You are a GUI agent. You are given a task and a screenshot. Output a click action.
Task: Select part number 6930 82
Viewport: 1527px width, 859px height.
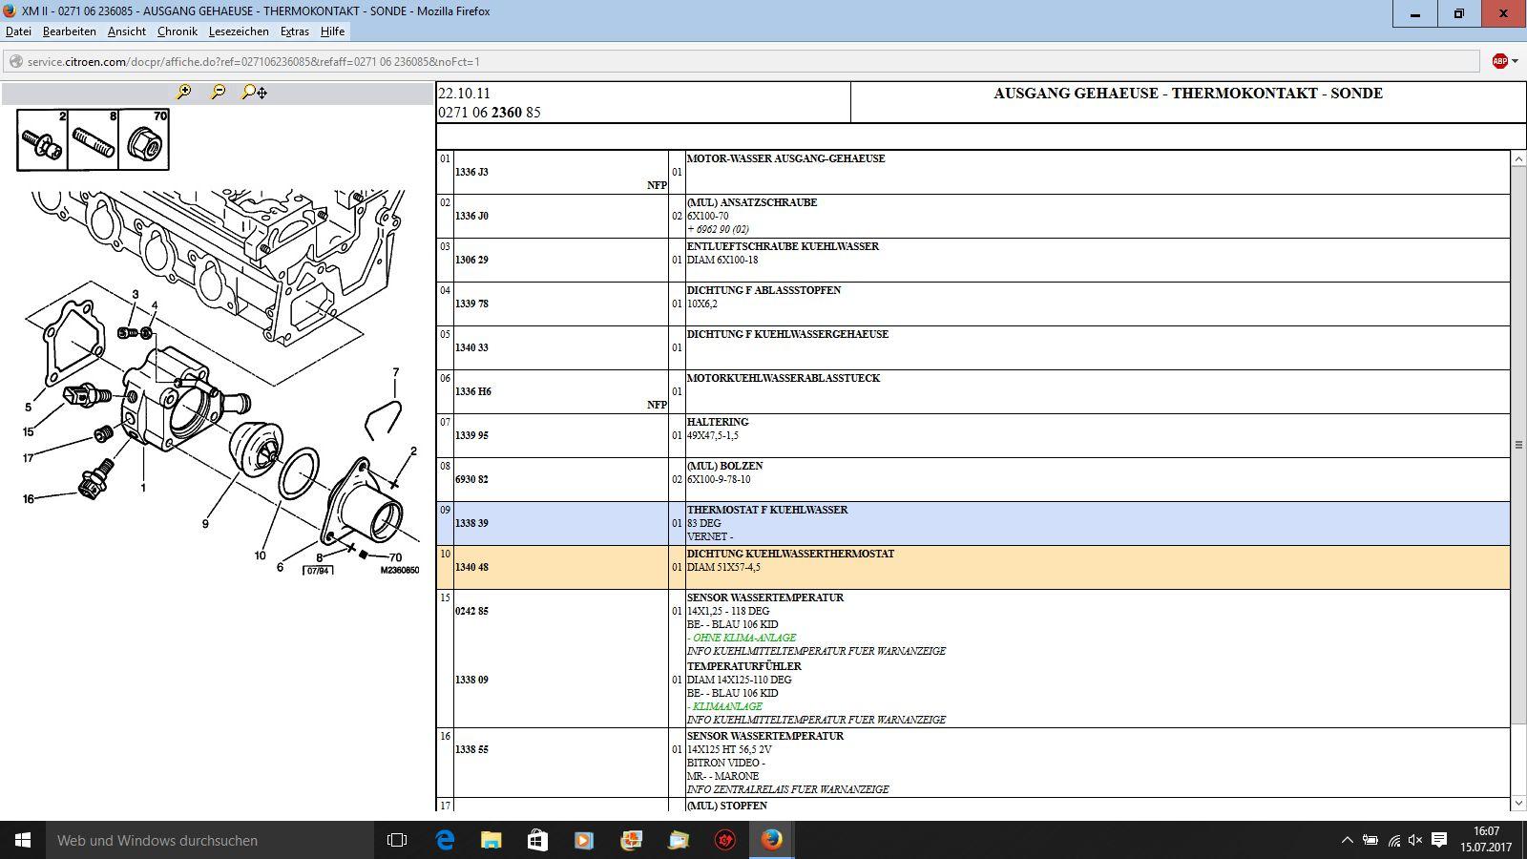click(471, 479)
